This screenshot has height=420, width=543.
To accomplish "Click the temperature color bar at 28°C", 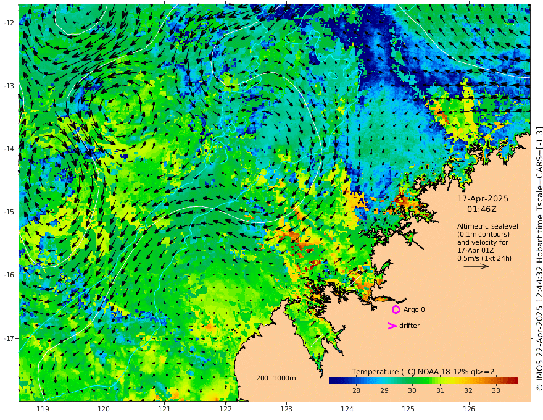I will (356, 380).
